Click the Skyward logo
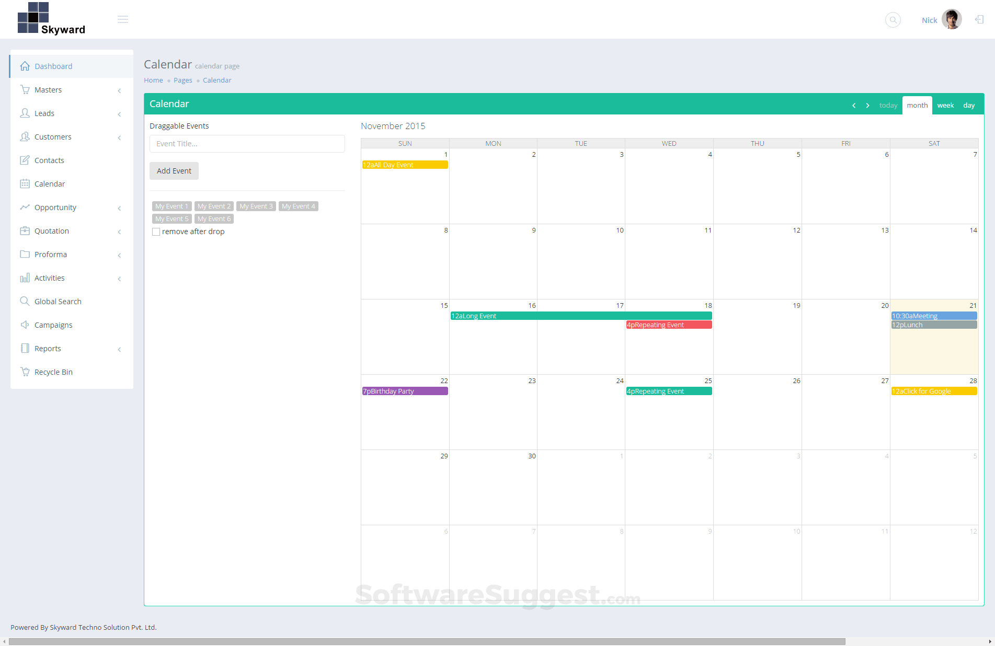The image size is (995, 646). click(51, 19)
